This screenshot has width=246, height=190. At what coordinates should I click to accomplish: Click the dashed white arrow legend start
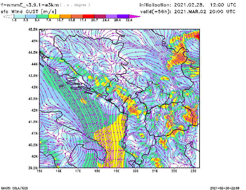click(x=9, y=16)
